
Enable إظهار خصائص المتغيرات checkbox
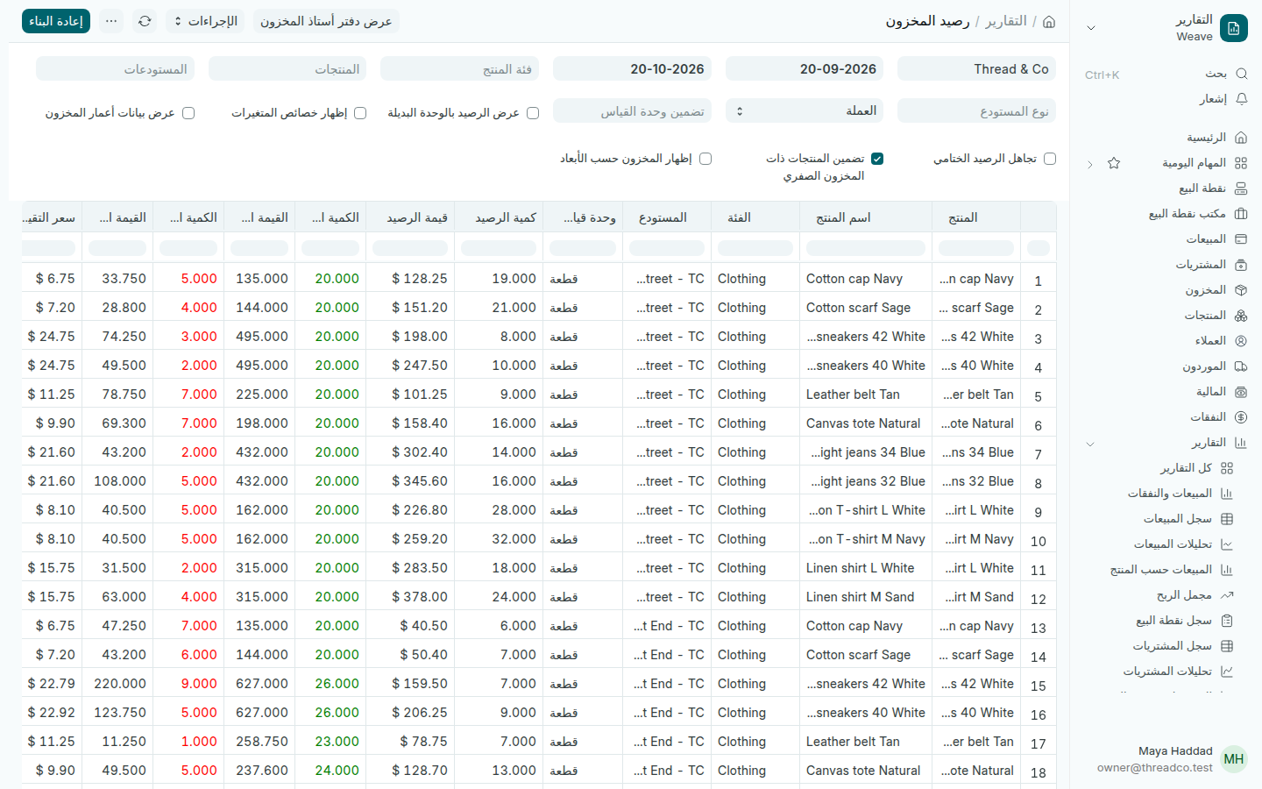click(x=360, y=113)
